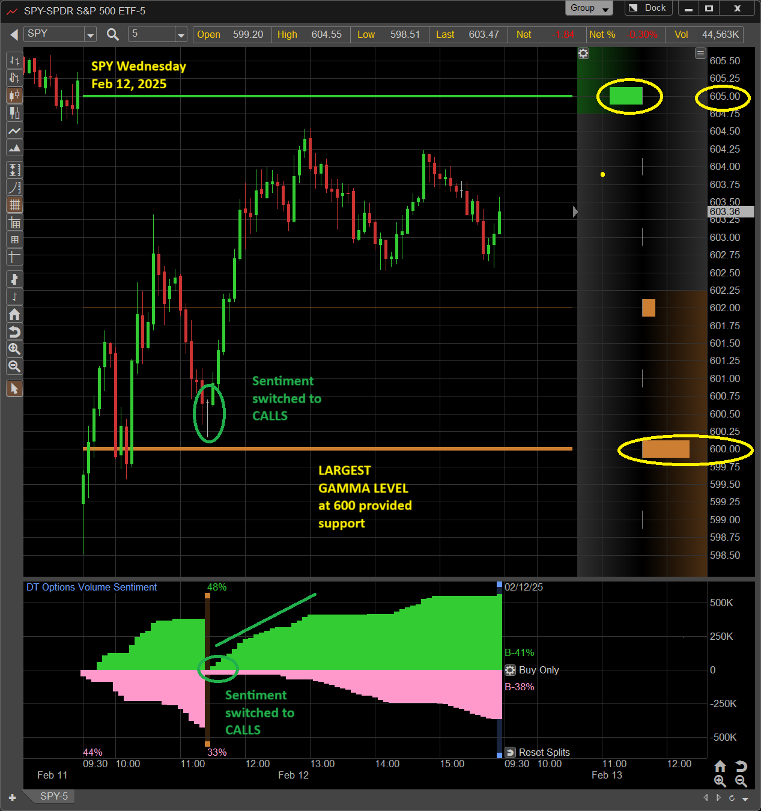Click the undo arrow in bottom-right corner

click(741, 766)
